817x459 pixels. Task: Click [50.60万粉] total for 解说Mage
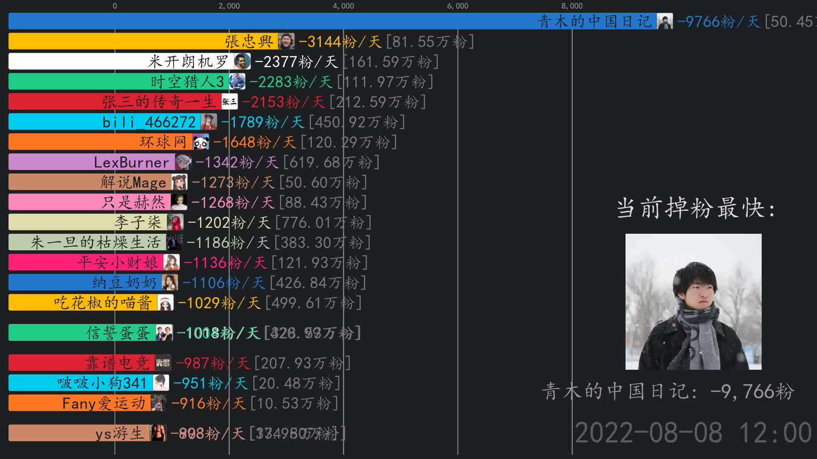(x=323, y=182)
